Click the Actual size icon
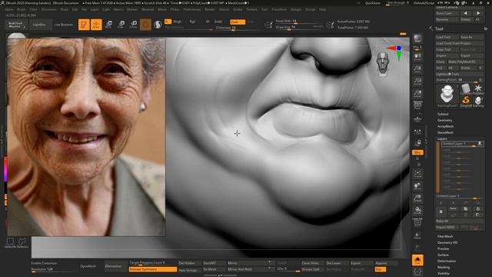 click(x=417, y=82)
